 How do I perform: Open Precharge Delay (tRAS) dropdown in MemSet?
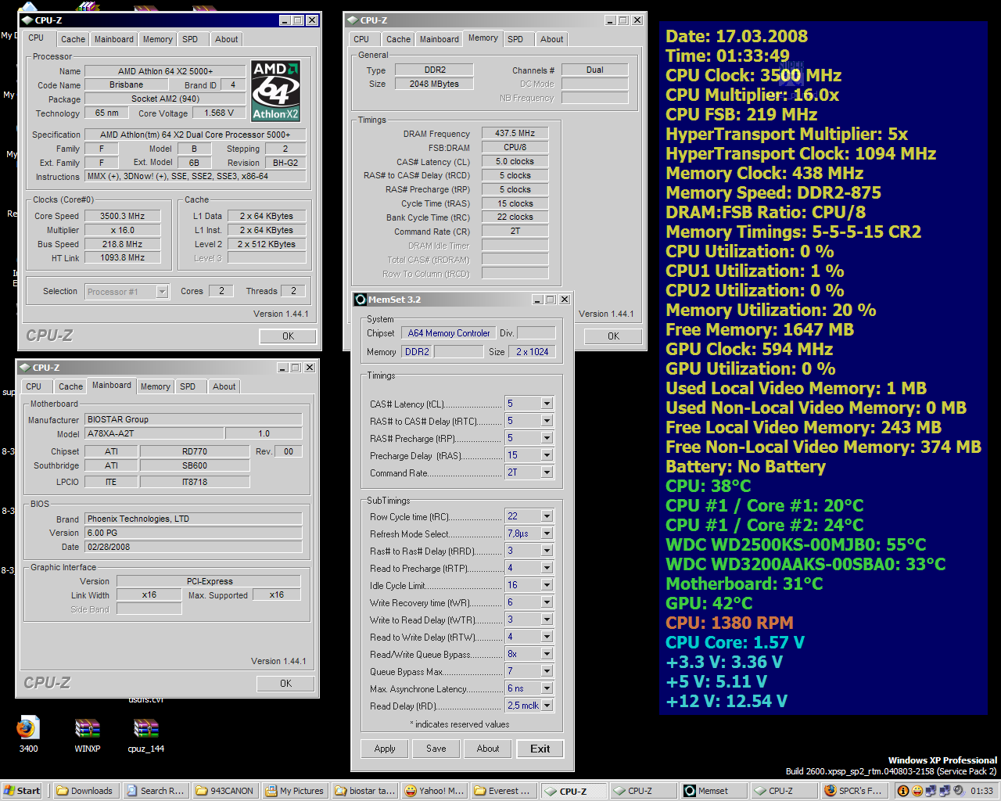tap(547, 455)
